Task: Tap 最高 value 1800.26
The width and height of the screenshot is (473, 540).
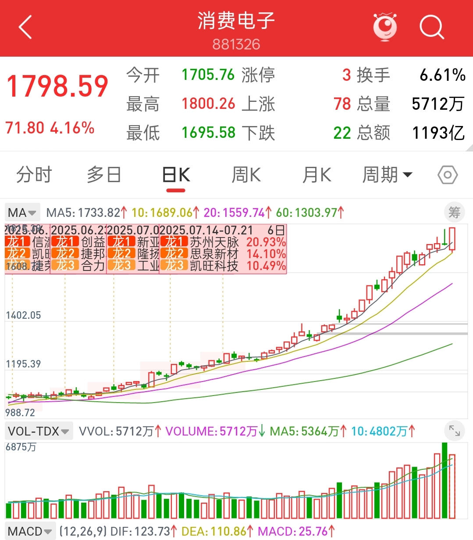Action: 208,104
